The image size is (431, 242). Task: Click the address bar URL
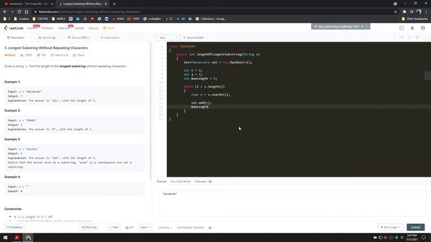[x=90, y=12]
